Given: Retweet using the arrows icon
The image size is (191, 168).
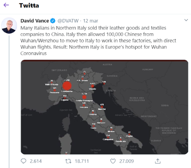Looking at the screenshot, I should point(68,161).
